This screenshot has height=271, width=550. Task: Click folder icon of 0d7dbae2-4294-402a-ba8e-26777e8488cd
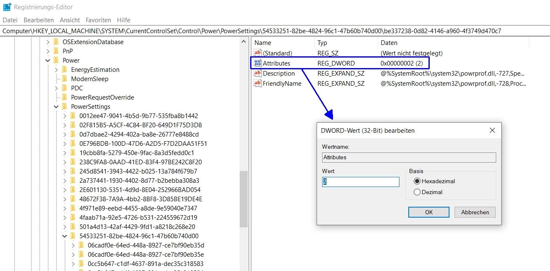(73, 134)
